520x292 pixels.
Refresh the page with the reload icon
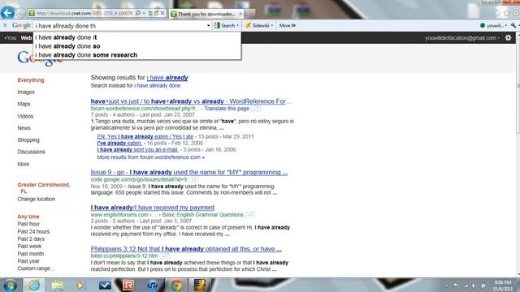[156, 13]
